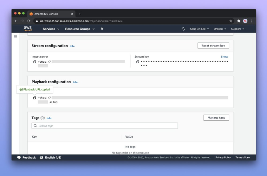267x176 pixels.
Task: Click the Feedback link in footer
Action: [x=29, y=157]
